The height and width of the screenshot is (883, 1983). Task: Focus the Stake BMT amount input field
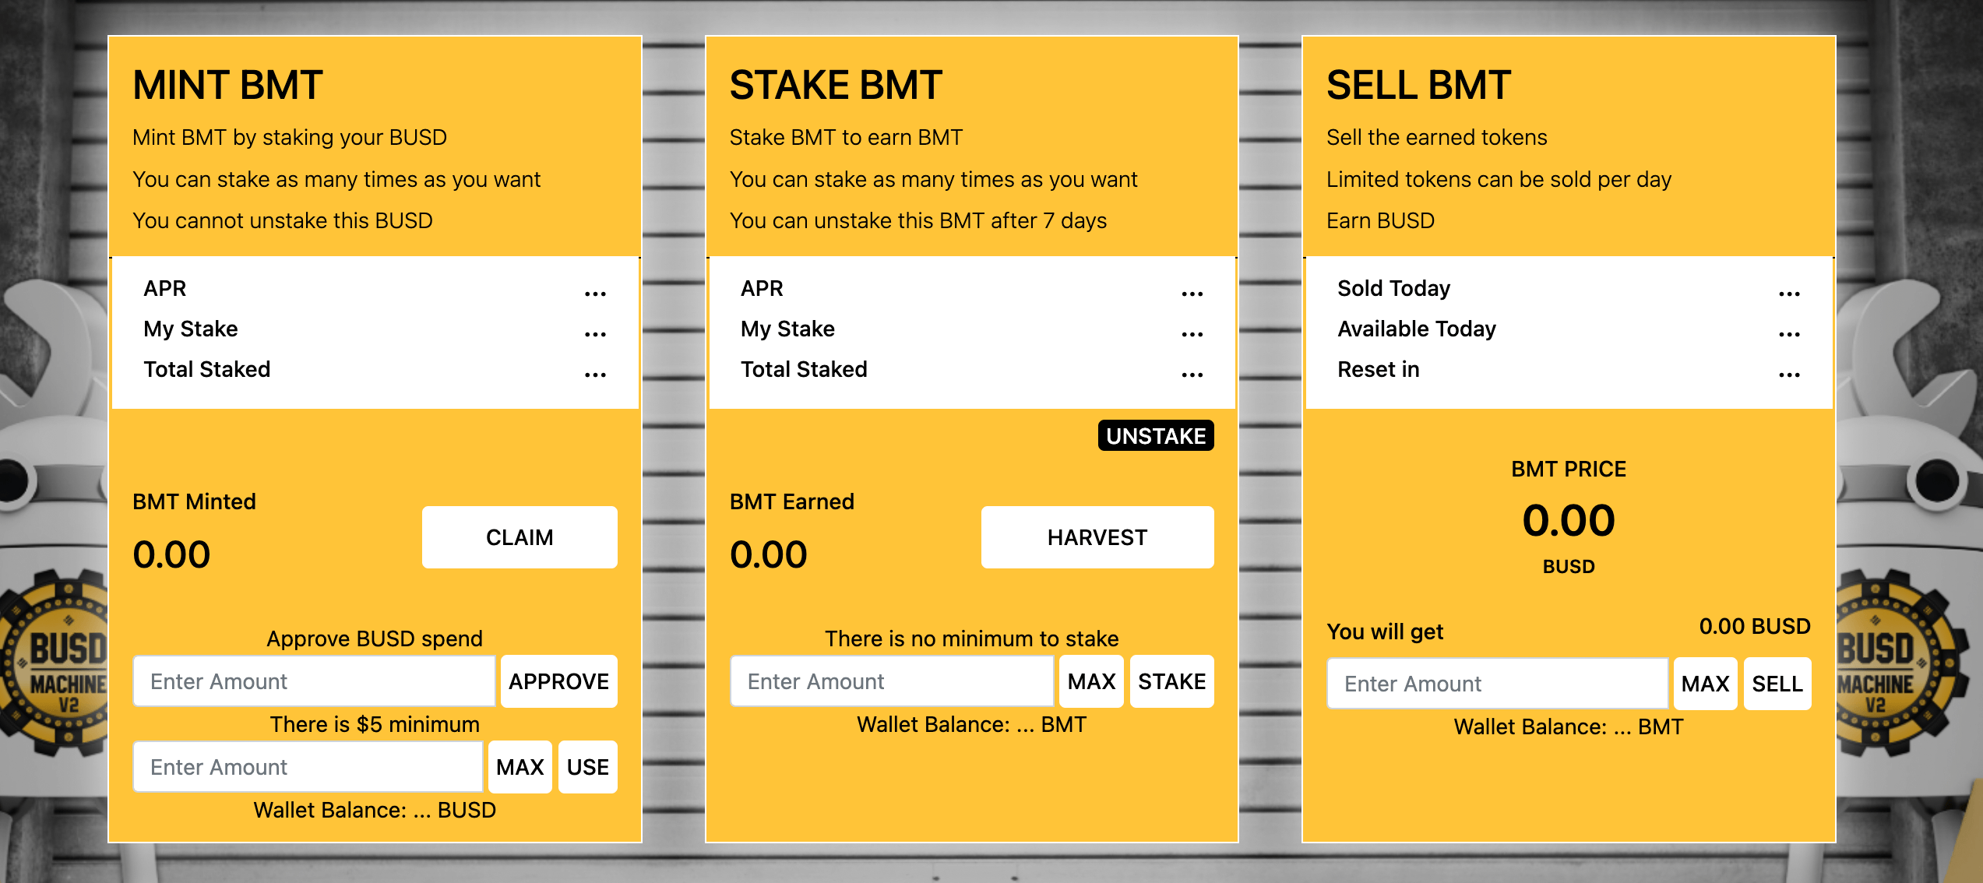click(x=892, y=681)
